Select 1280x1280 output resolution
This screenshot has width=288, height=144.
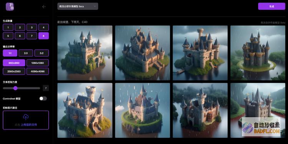coord(38,63)
